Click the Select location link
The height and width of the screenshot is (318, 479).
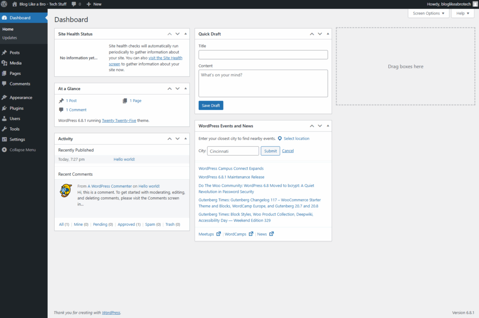click(296, 139)
